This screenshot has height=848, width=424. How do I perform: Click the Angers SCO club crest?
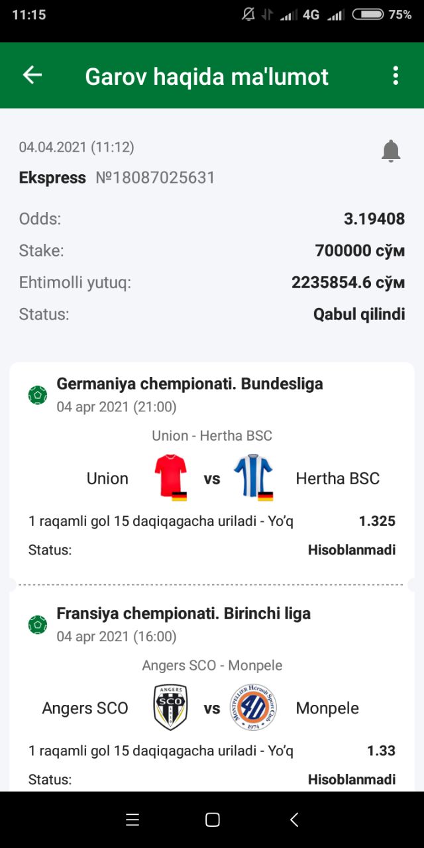pyautogui.click(x=170, y=708)
